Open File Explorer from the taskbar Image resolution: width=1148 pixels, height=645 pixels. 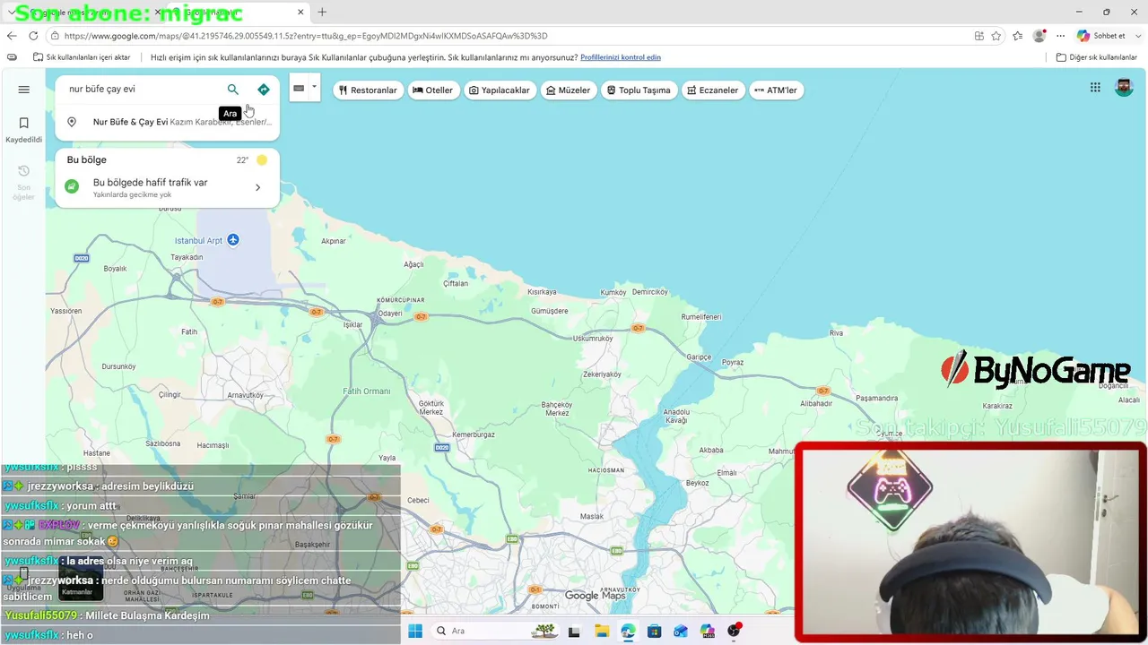coord(601,631)
